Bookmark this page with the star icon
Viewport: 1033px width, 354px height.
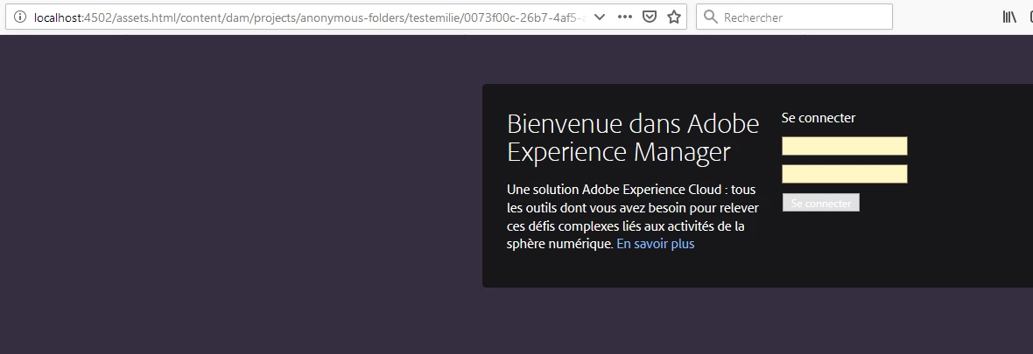(674, 17)
